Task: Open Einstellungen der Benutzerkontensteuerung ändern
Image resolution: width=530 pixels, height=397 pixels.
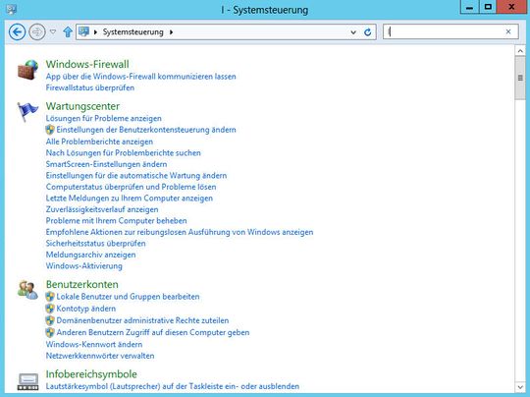Action: (146, 130)
